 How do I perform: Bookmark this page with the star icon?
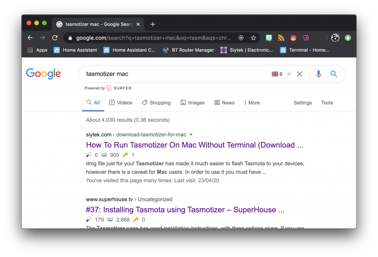(253, 38)
